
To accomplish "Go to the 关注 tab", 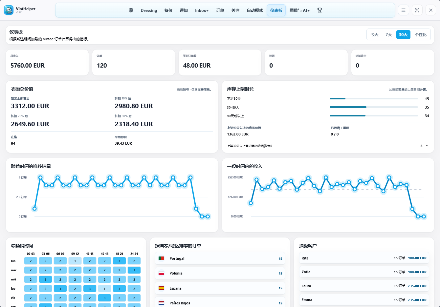I will tap(235, 10).
